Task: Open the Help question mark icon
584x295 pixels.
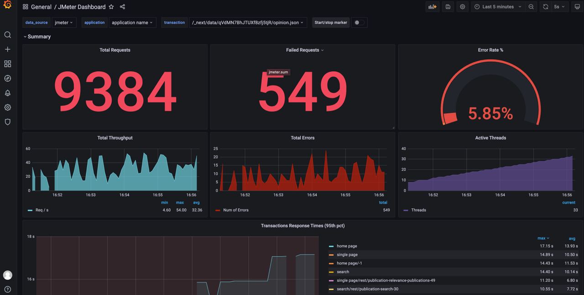Action: (x=7, y=290)
